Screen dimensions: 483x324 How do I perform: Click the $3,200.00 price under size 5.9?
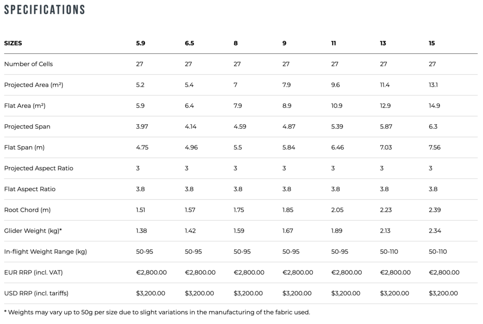click(150, 293)
